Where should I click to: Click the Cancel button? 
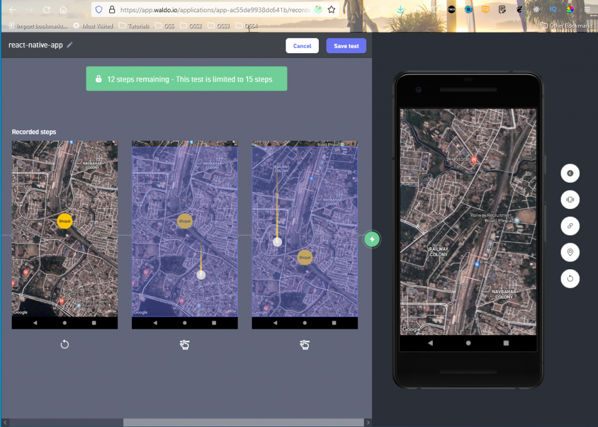pyautogui.click(x=302, y=46)
